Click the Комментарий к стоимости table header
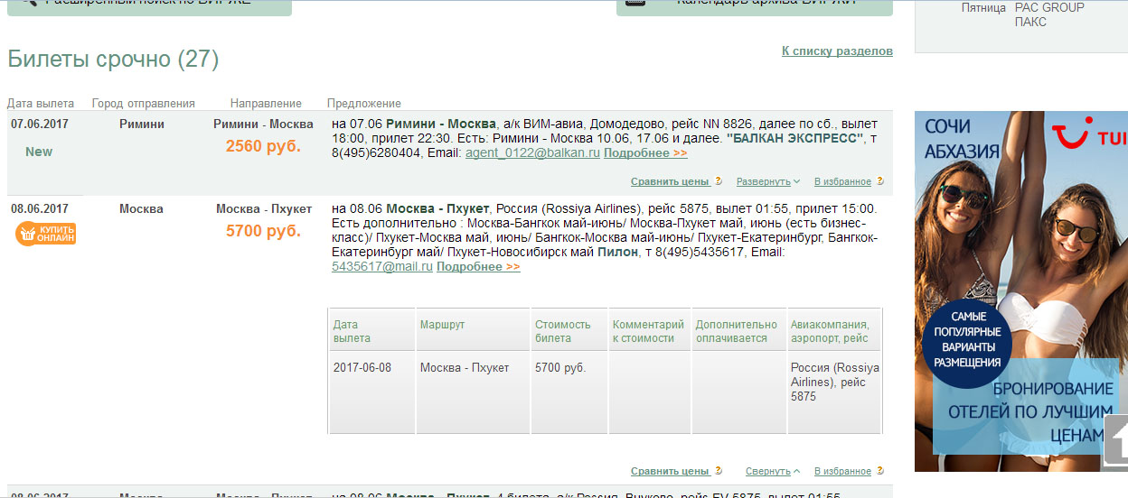Screen dimensions: 1128x498 tap(648, 331)
